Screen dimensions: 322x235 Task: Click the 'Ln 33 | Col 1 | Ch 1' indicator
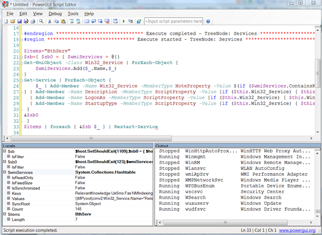pos(259,230)
